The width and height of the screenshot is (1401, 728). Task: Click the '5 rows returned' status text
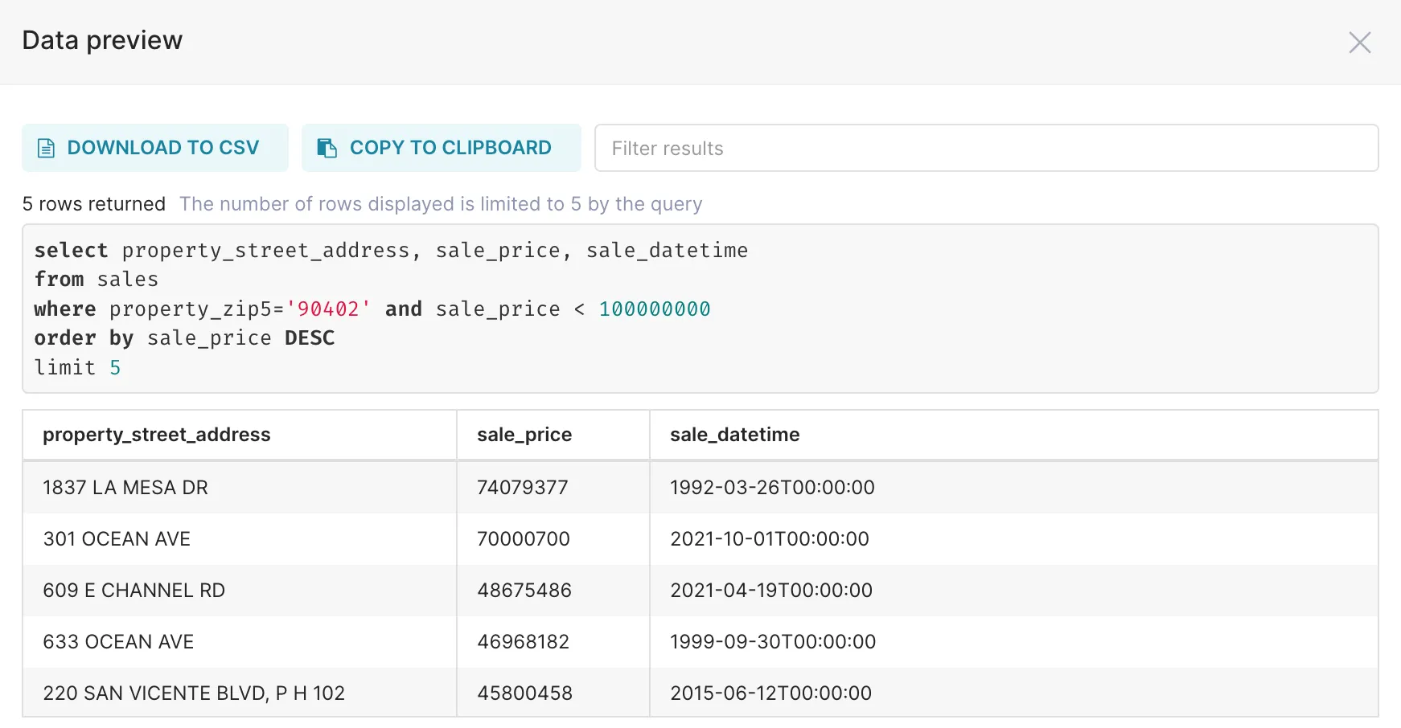click(x=94, y=204)
